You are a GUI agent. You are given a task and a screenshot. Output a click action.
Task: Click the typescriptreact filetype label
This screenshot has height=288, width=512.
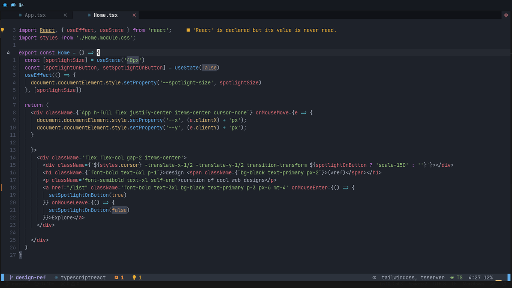pos(83,277)
